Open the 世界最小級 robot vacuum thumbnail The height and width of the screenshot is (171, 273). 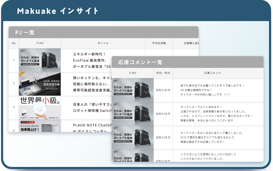click(x=40, y=108)
